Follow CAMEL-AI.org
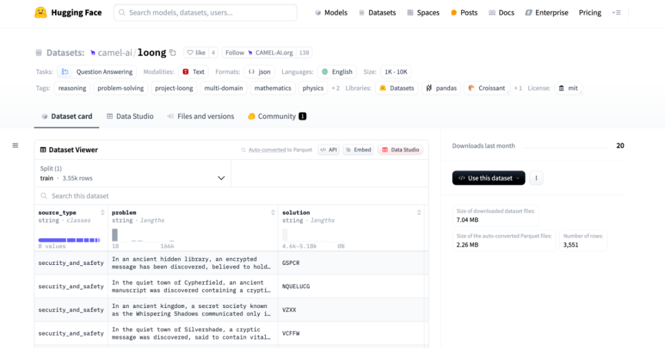Image resolution: width=665 pixels, height=348 pixels. click(x=259, y=52)
